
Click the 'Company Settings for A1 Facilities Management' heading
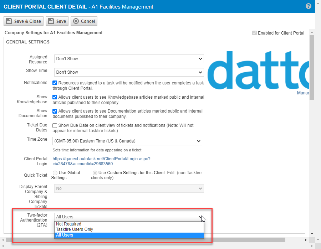pos(53,33)
